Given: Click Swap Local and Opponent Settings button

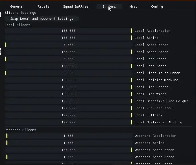Looking at the screenshot, I should point(42,19).
